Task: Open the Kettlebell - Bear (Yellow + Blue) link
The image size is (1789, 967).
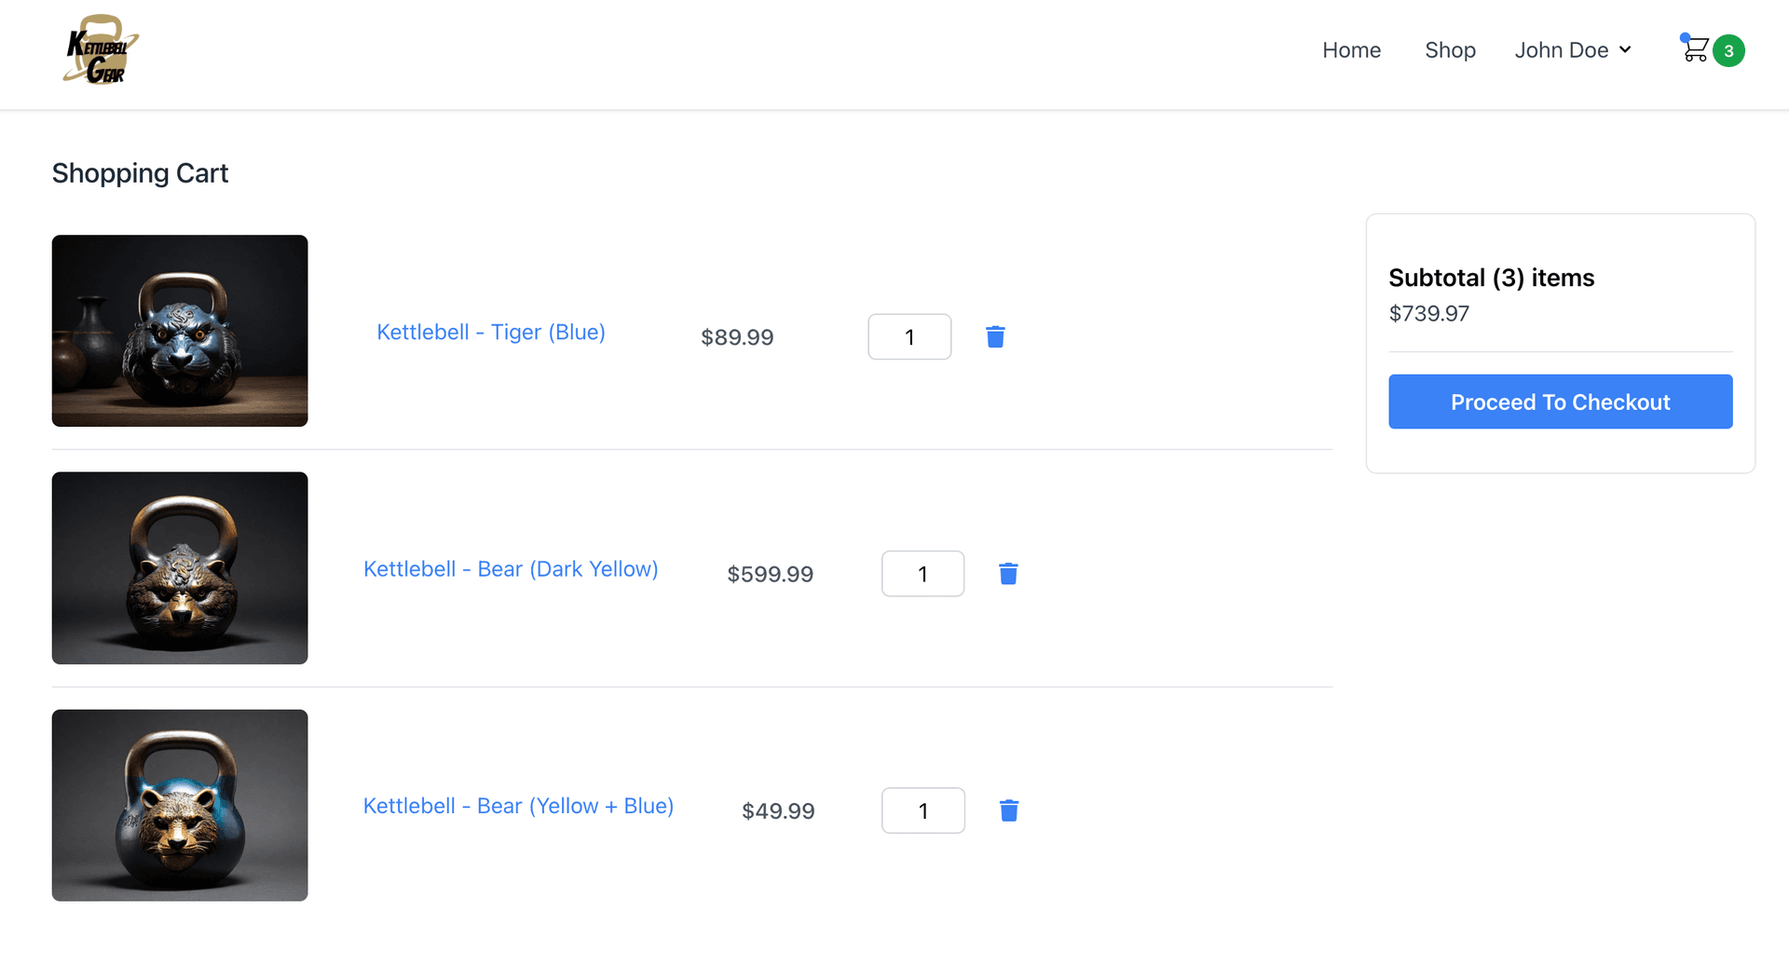Action: click(518, 806)
